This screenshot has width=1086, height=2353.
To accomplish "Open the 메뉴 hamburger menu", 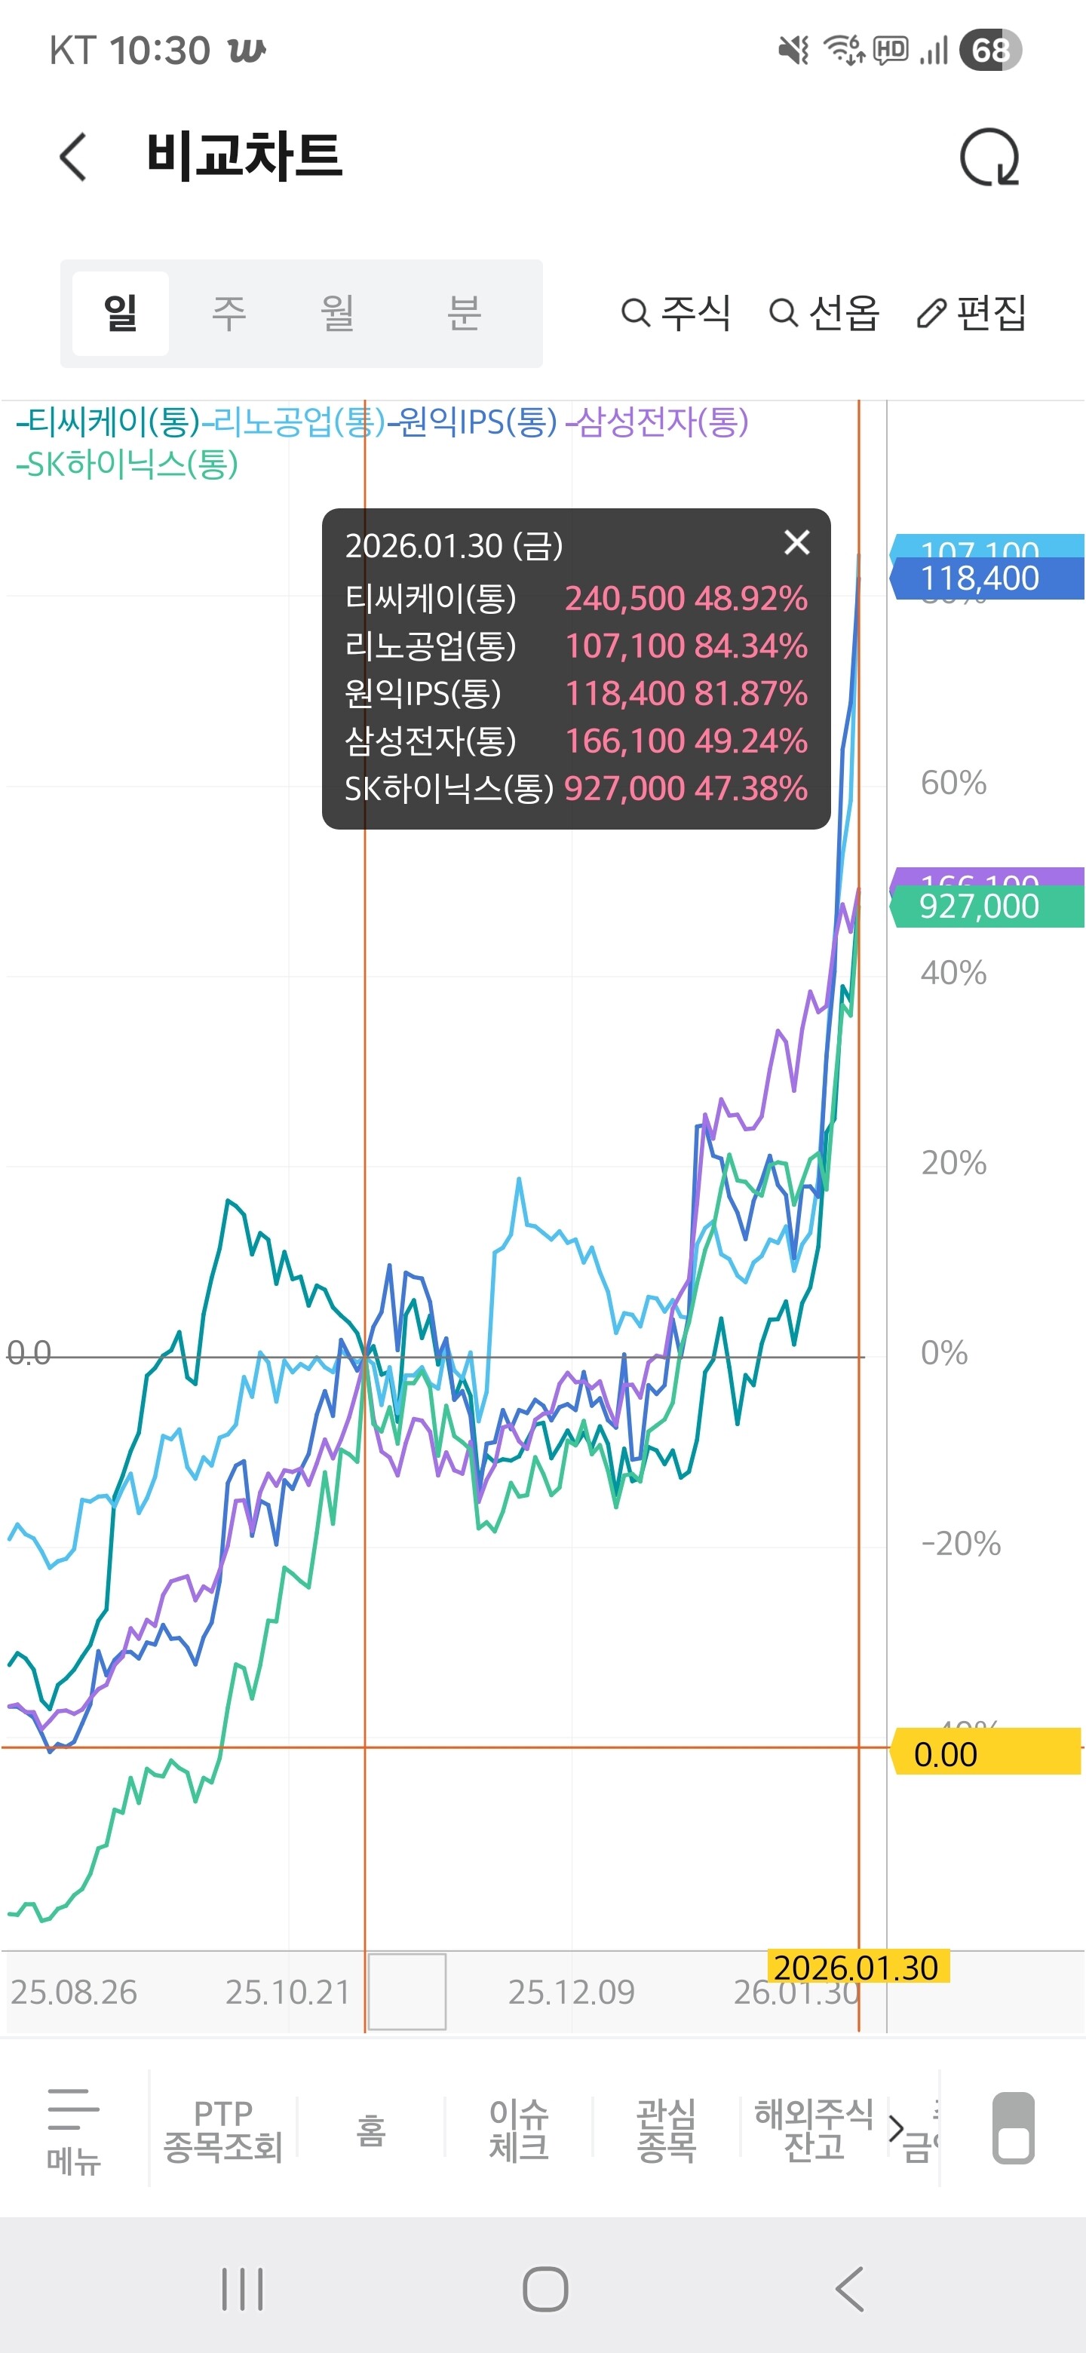I will (x=74, y=2130).
